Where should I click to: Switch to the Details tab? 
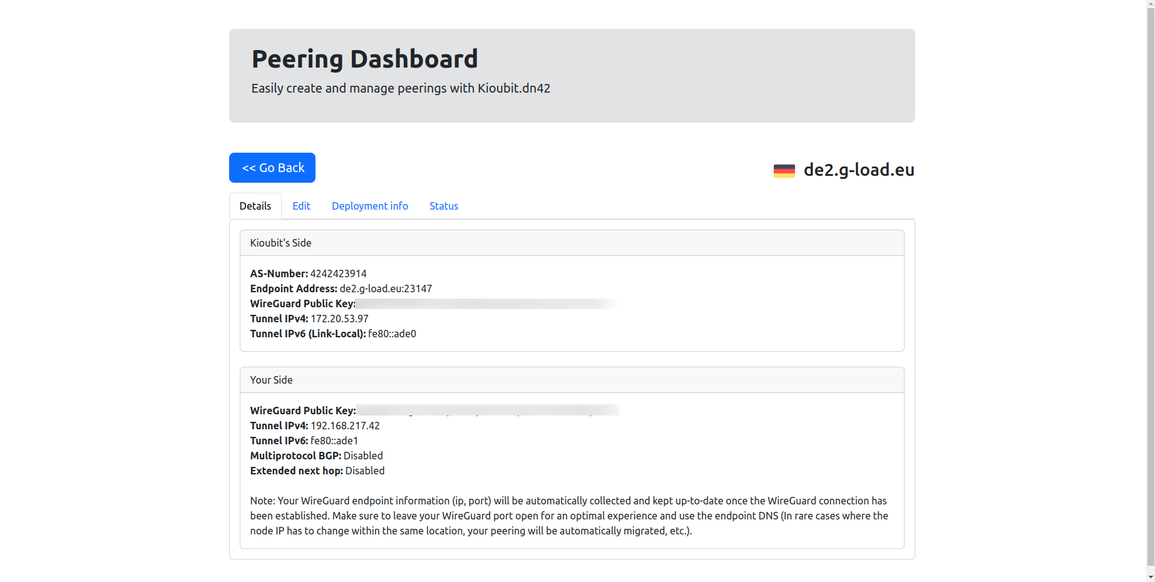pos(255,206)
